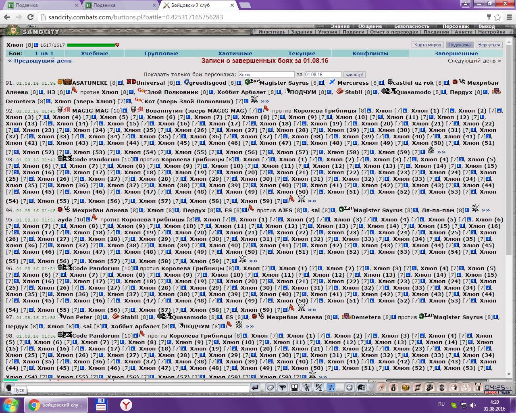Click the eraser clear-chat icon
The width and height of the screenshot is (516, 413).
point(271,388)
